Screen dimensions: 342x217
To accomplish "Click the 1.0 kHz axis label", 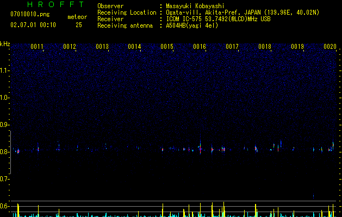I will [5, 98].
